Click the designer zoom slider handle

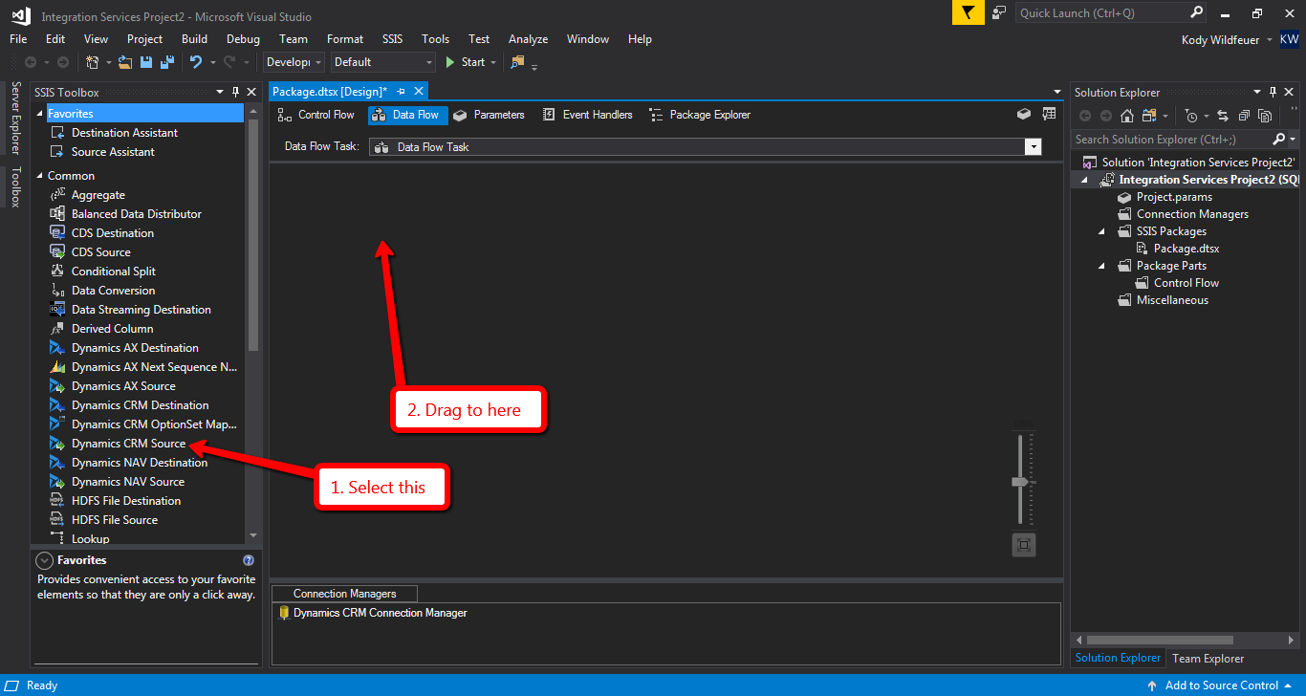1020,482
